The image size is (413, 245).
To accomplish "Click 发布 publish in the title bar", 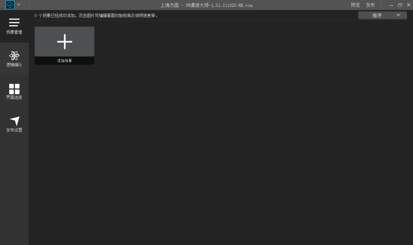I will tap(370, 5).
